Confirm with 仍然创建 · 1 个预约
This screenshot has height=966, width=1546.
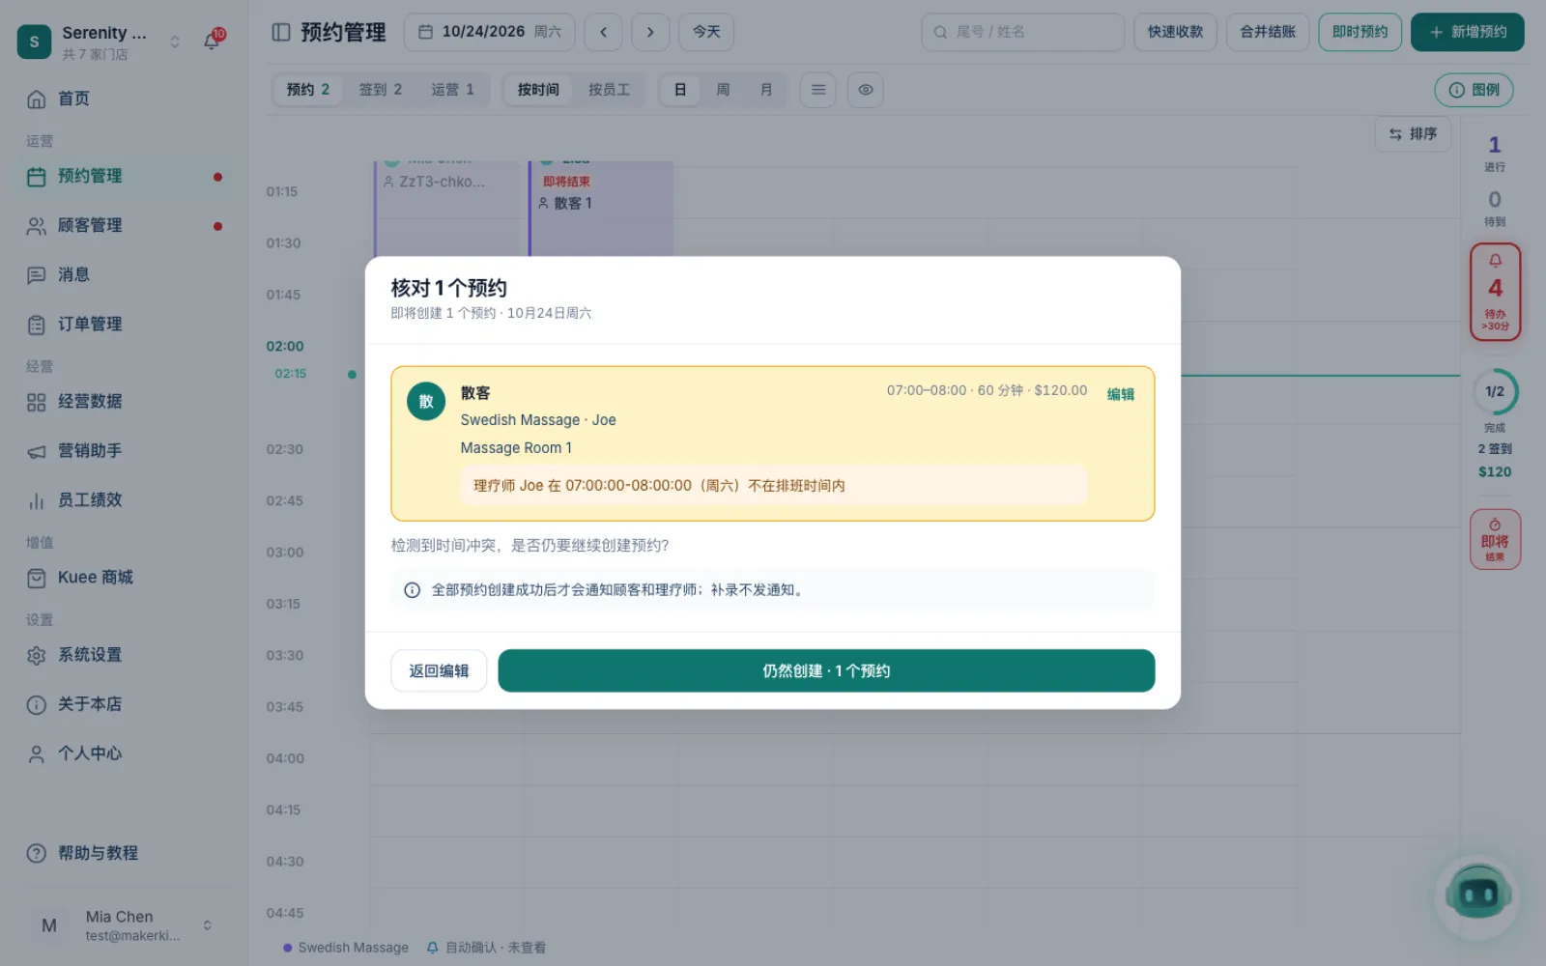(826, 670)
